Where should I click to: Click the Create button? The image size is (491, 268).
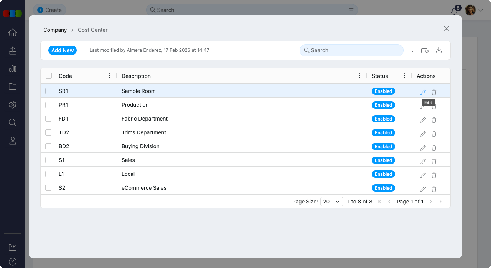pos(49,10)
